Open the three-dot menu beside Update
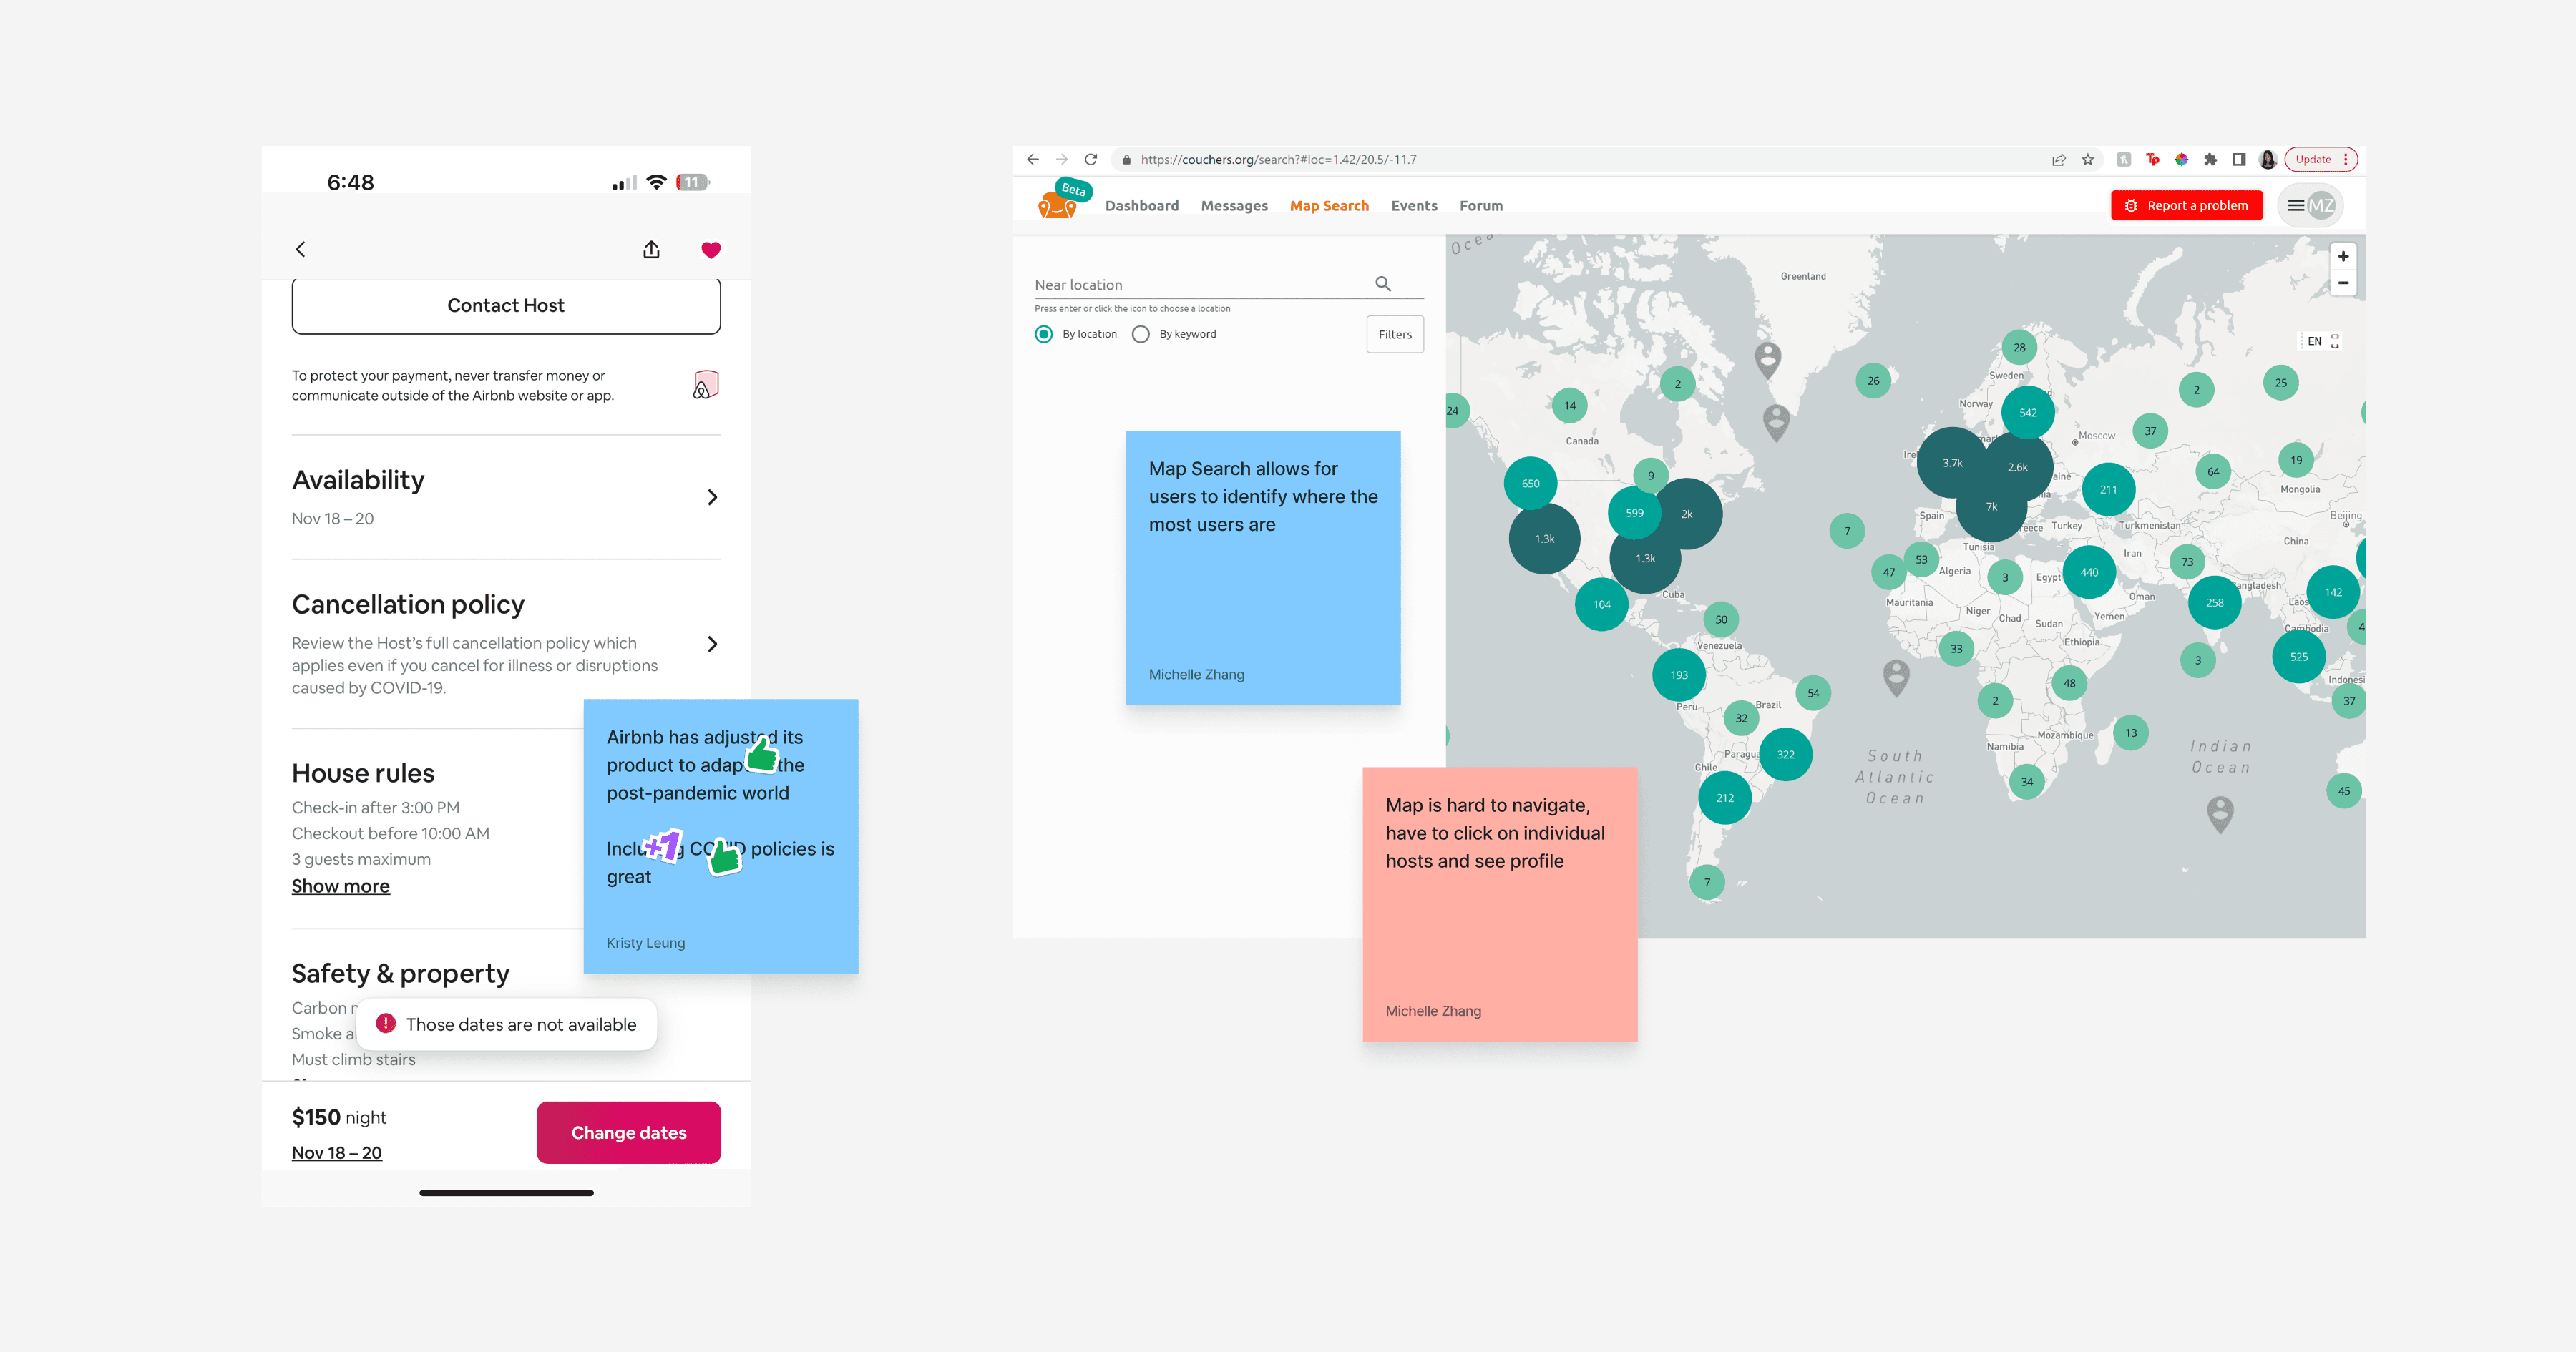 tap(2345, 159)
